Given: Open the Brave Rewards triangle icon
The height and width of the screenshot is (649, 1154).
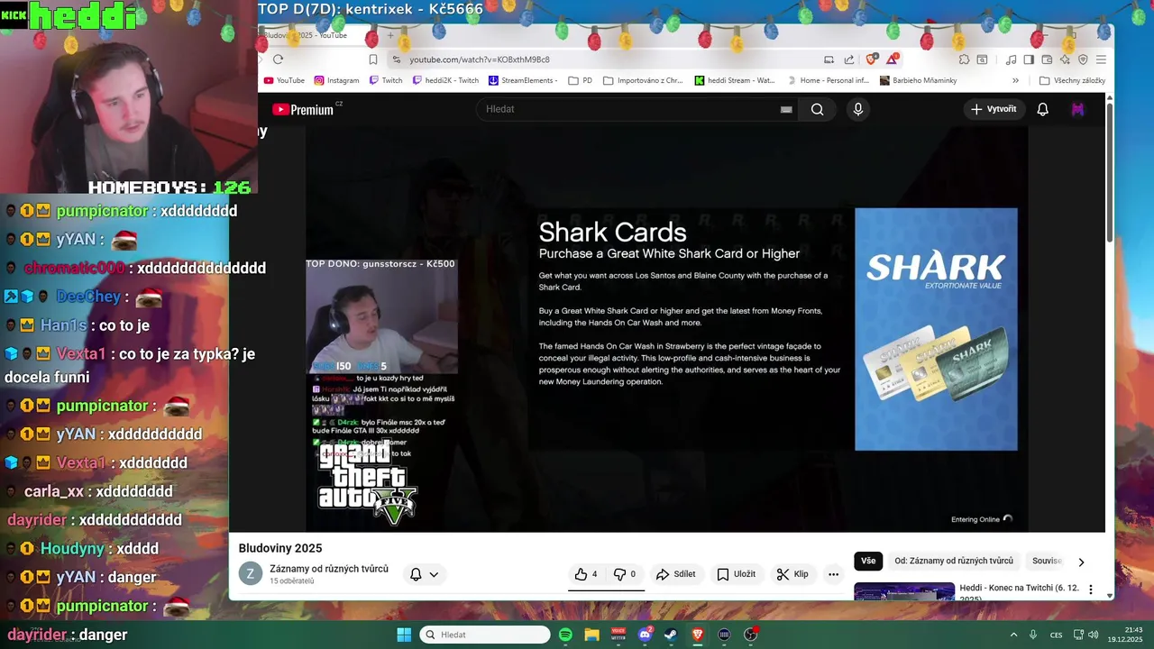Looking at the screenshot, I should point(892,59).
